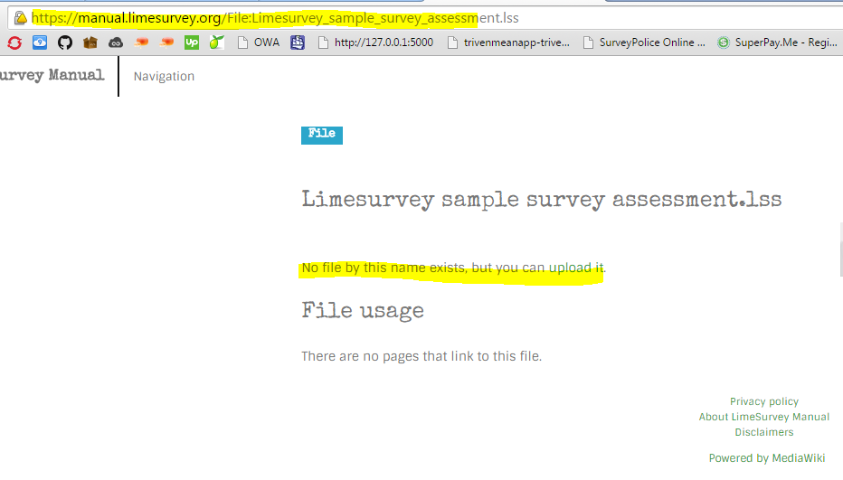
Task: Click the 'upload it' link
Action: point(576,268)
